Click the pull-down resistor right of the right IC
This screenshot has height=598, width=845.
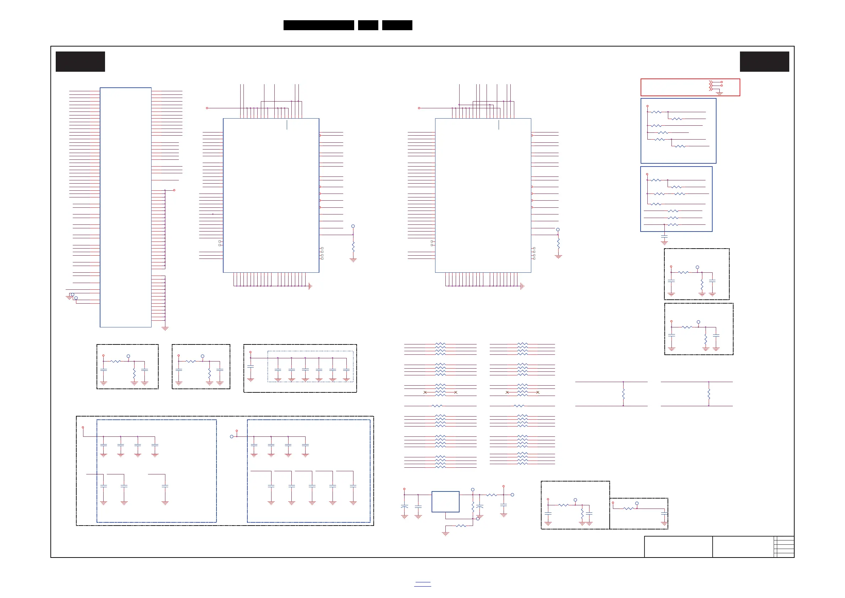558,243
